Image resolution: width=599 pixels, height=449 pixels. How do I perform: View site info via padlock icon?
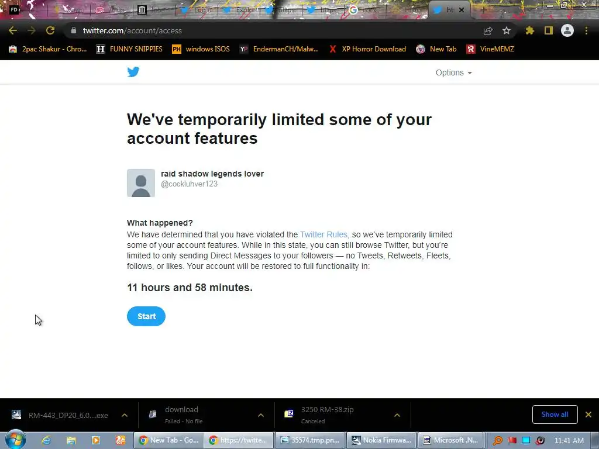pyautogui.click(x=73, y=30)
